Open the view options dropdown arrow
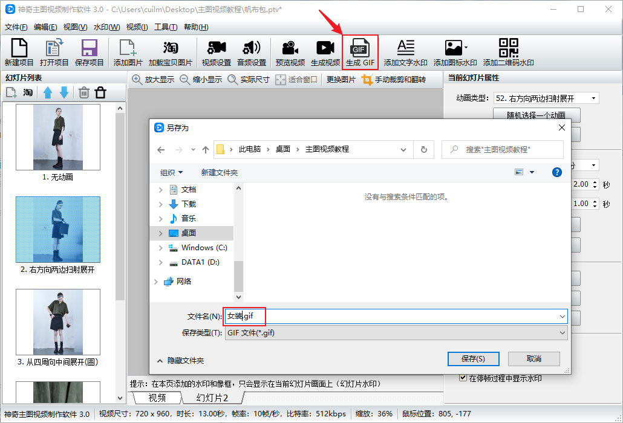The height and width of the screenshot is (423, 623). 532,172
